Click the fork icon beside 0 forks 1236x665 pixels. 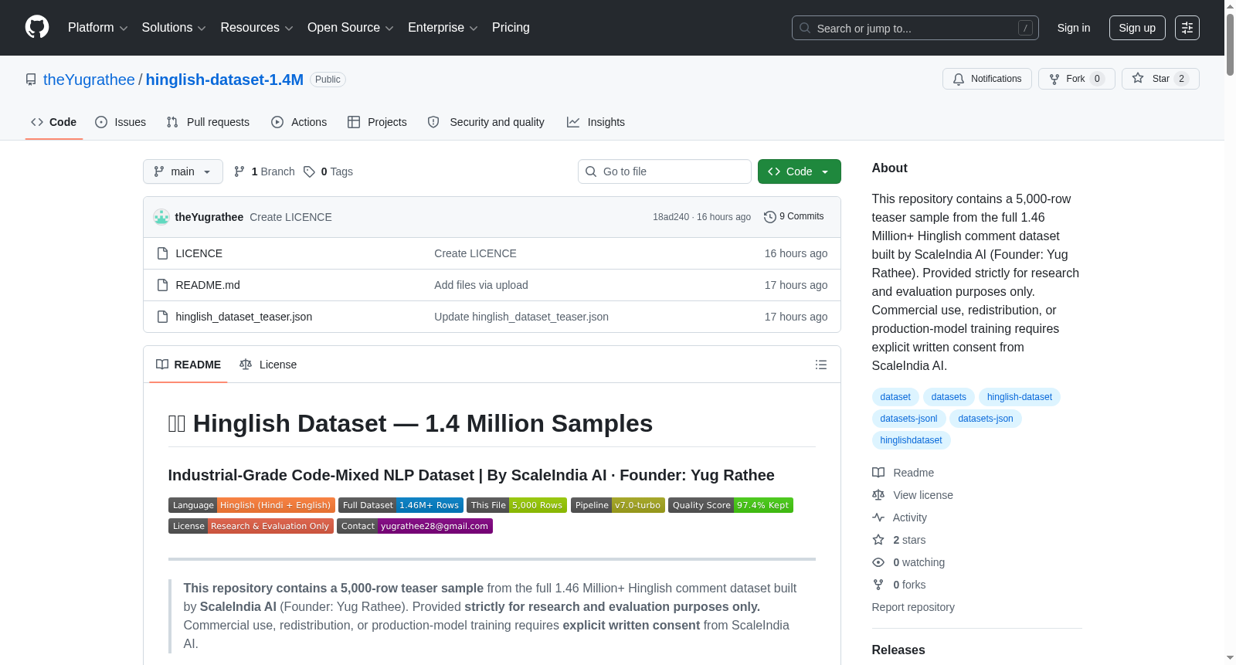(x=878, y=585)
